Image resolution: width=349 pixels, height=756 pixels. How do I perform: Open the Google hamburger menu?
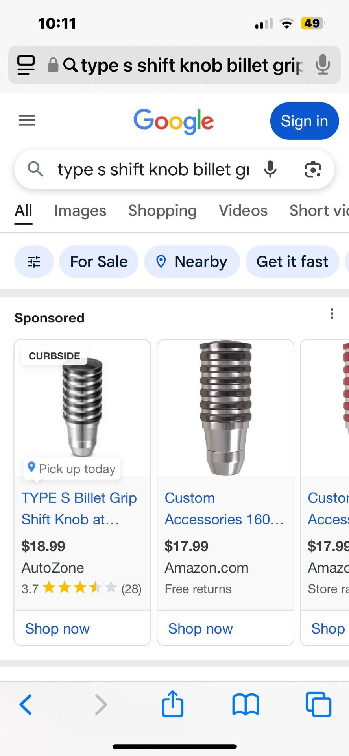click(x=27, y=120)
